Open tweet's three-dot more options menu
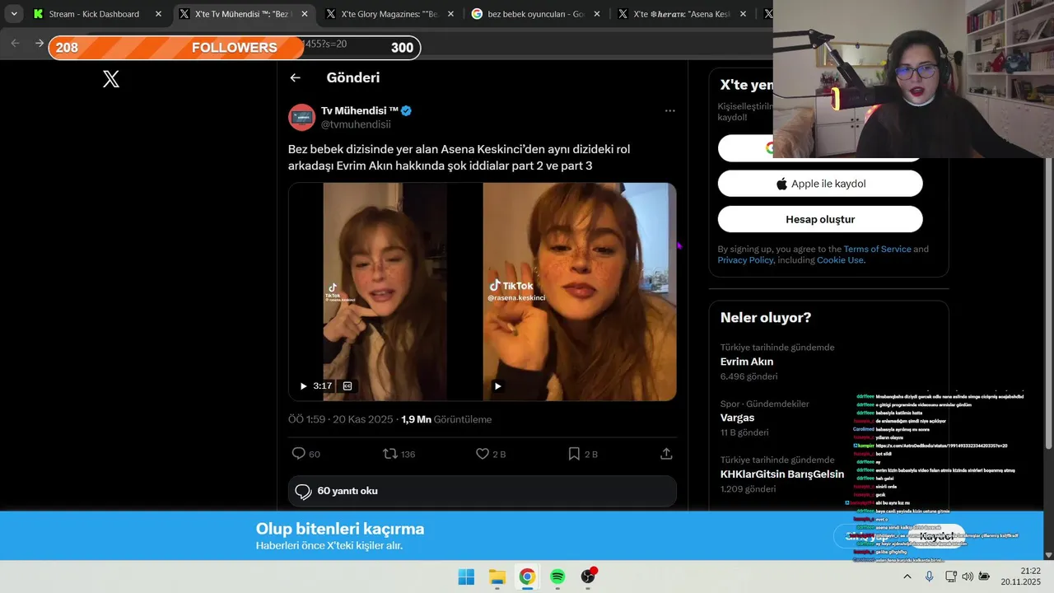1054x593 pixels. [669, 110]
